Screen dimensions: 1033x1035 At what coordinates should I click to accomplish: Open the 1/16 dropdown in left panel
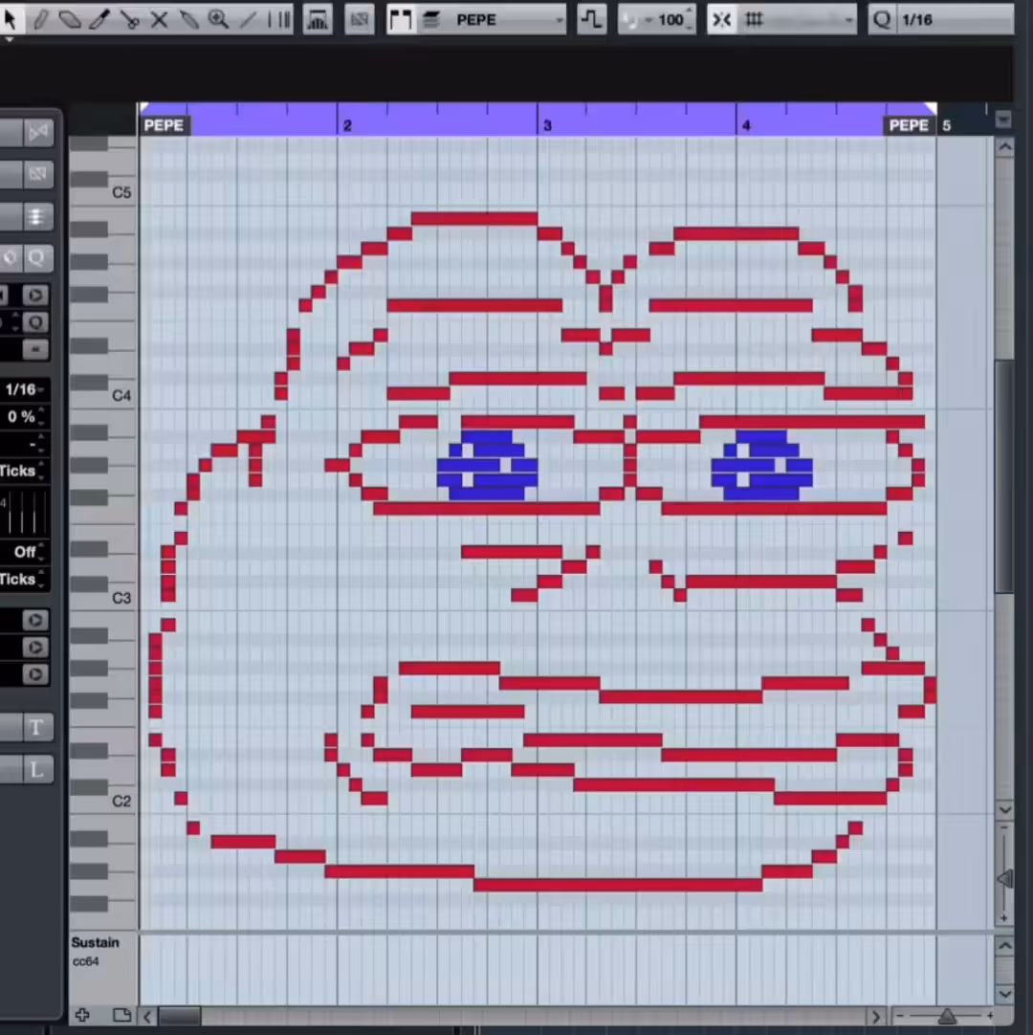[x=24, y=389]
